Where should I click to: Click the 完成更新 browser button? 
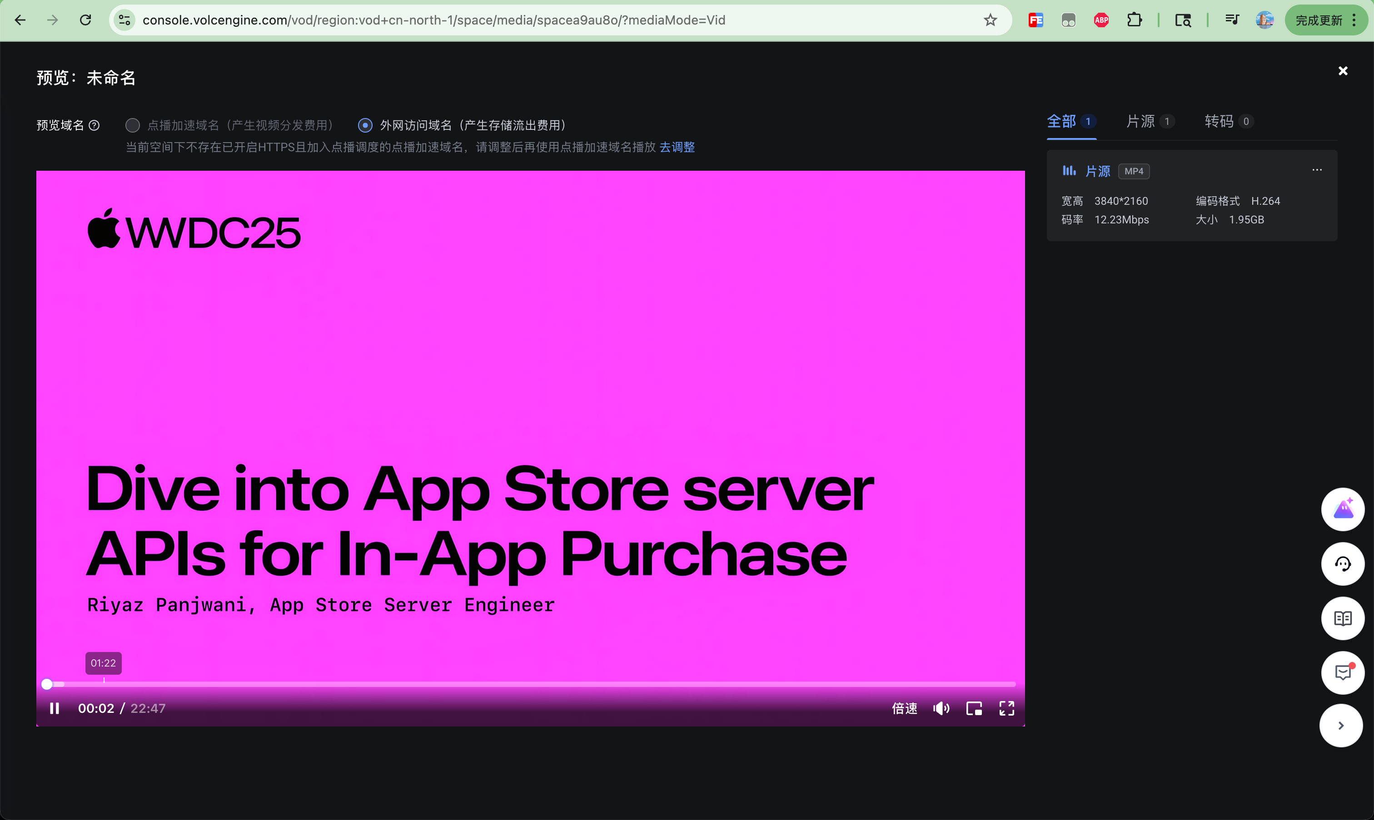tap(1318, 20)
